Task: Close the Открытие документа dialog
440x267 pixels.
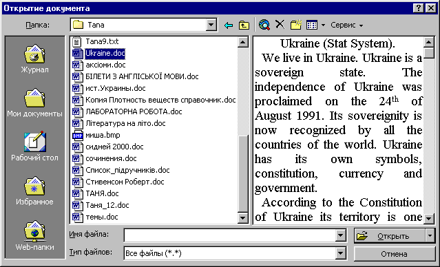Action: [431, 8]
